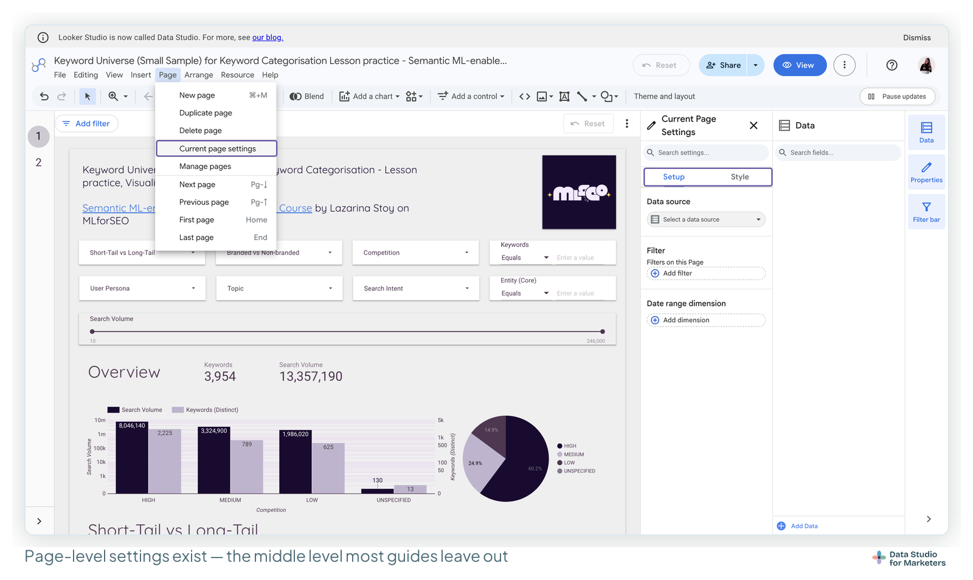Click the info icon in banner
The width and height of the screenshot is (973, 580).
pos(43,38)
